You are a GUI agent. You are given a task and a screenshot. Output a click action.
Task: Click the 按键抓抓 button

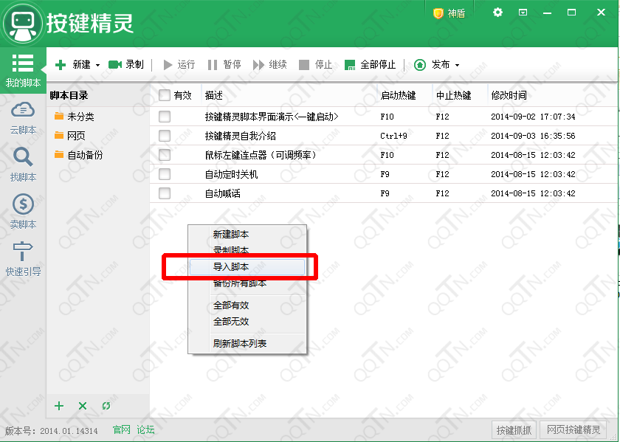click(514, 430)
